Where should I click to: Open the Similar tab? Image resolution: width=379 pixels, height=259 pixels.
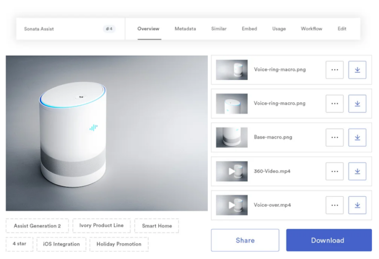click(219, 29)
